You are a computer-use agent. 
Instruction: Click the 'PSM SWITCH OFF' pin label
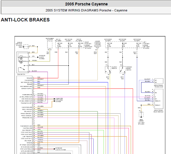pyautogui.click(x=26, y=103)
